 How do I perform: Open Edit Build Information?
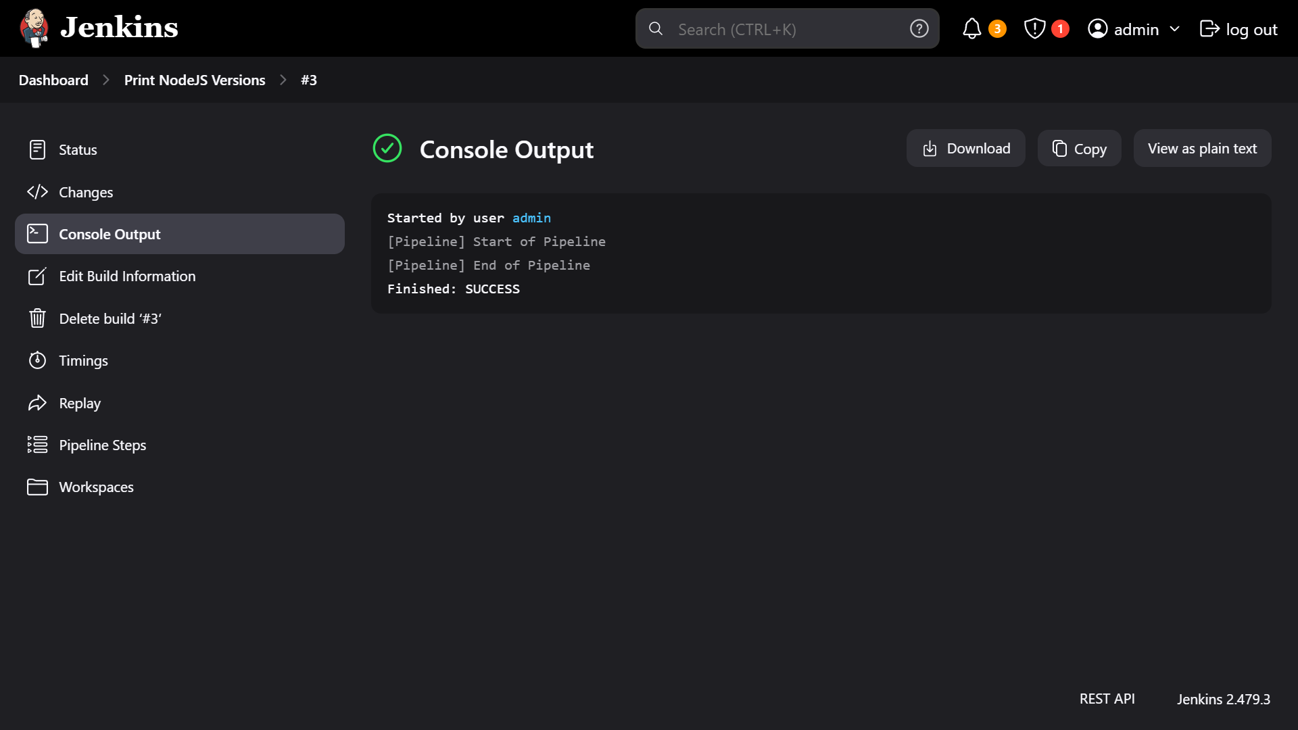127,276
